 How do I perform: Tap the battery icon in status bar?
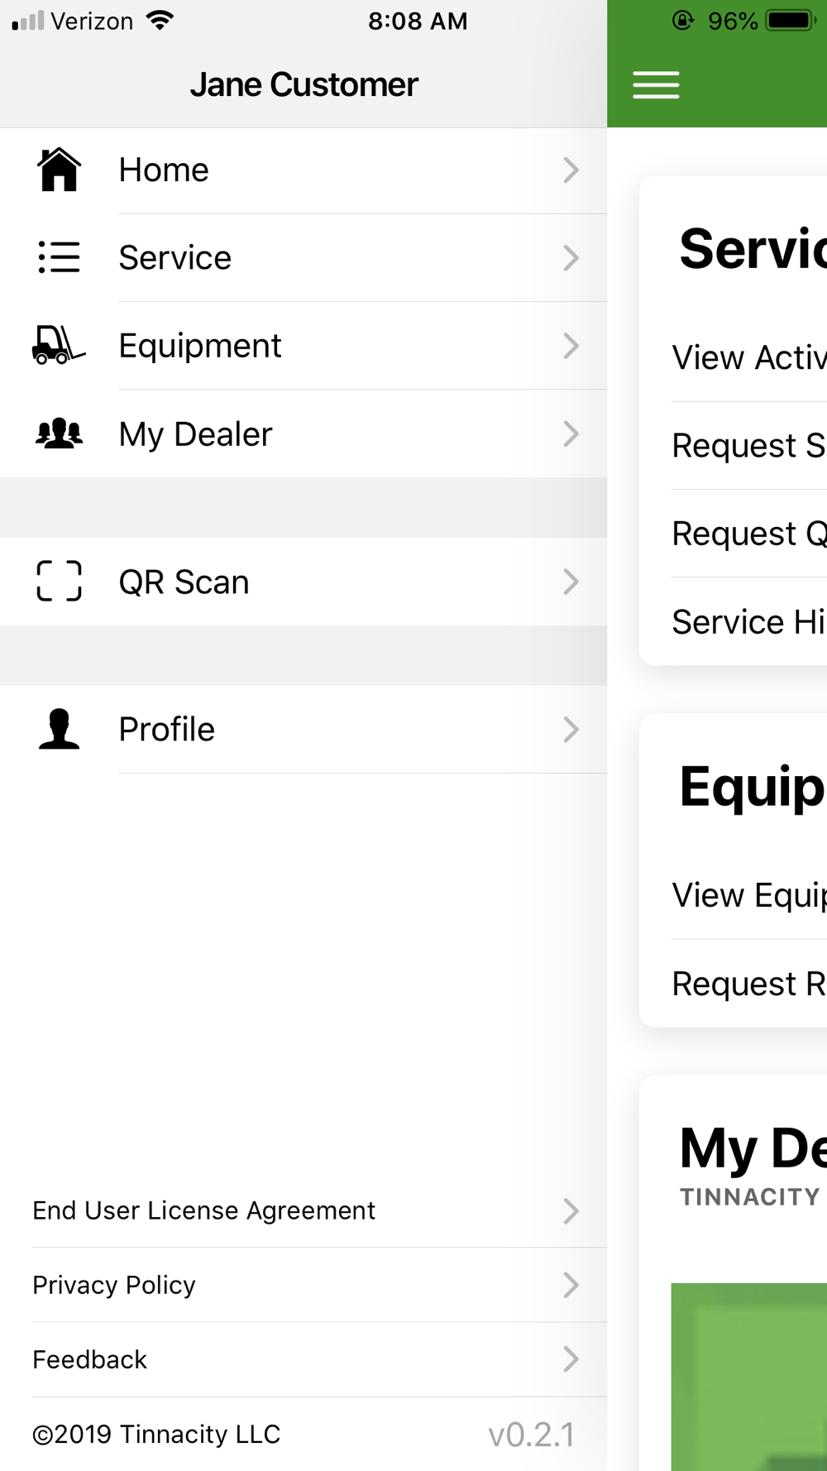tap(789, 21)
